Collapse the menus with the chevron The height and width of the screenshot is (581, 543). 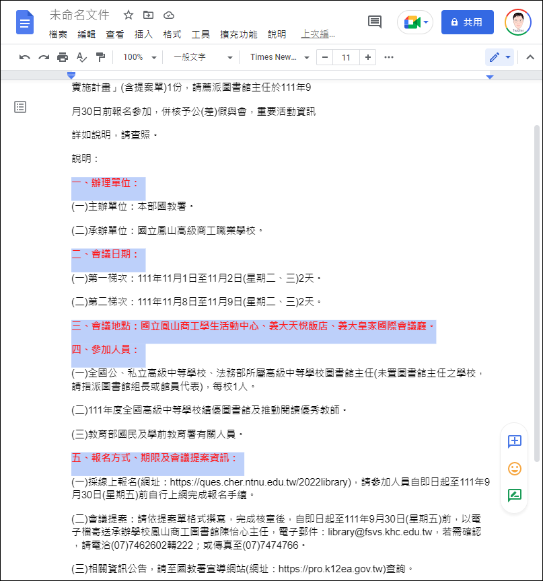point(531,57)
